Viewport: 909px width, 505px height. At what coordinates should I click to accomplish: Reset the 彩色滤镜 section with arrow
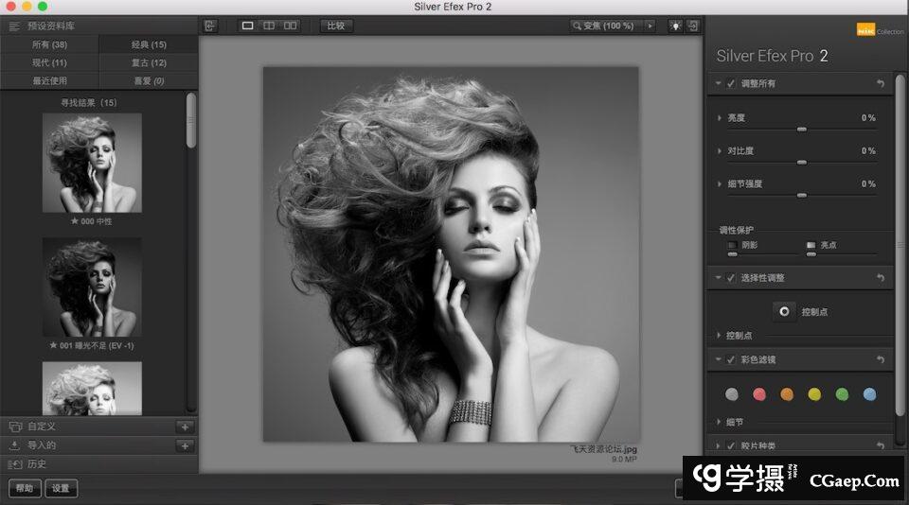point(881,359)
